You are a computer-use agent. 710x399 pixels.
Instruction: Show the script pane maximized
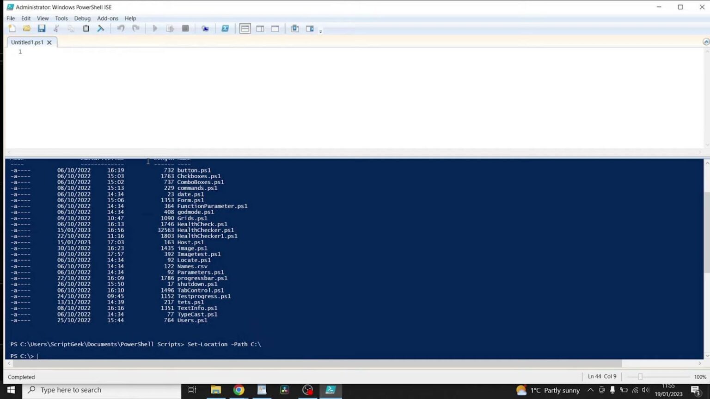coord(275,28)
